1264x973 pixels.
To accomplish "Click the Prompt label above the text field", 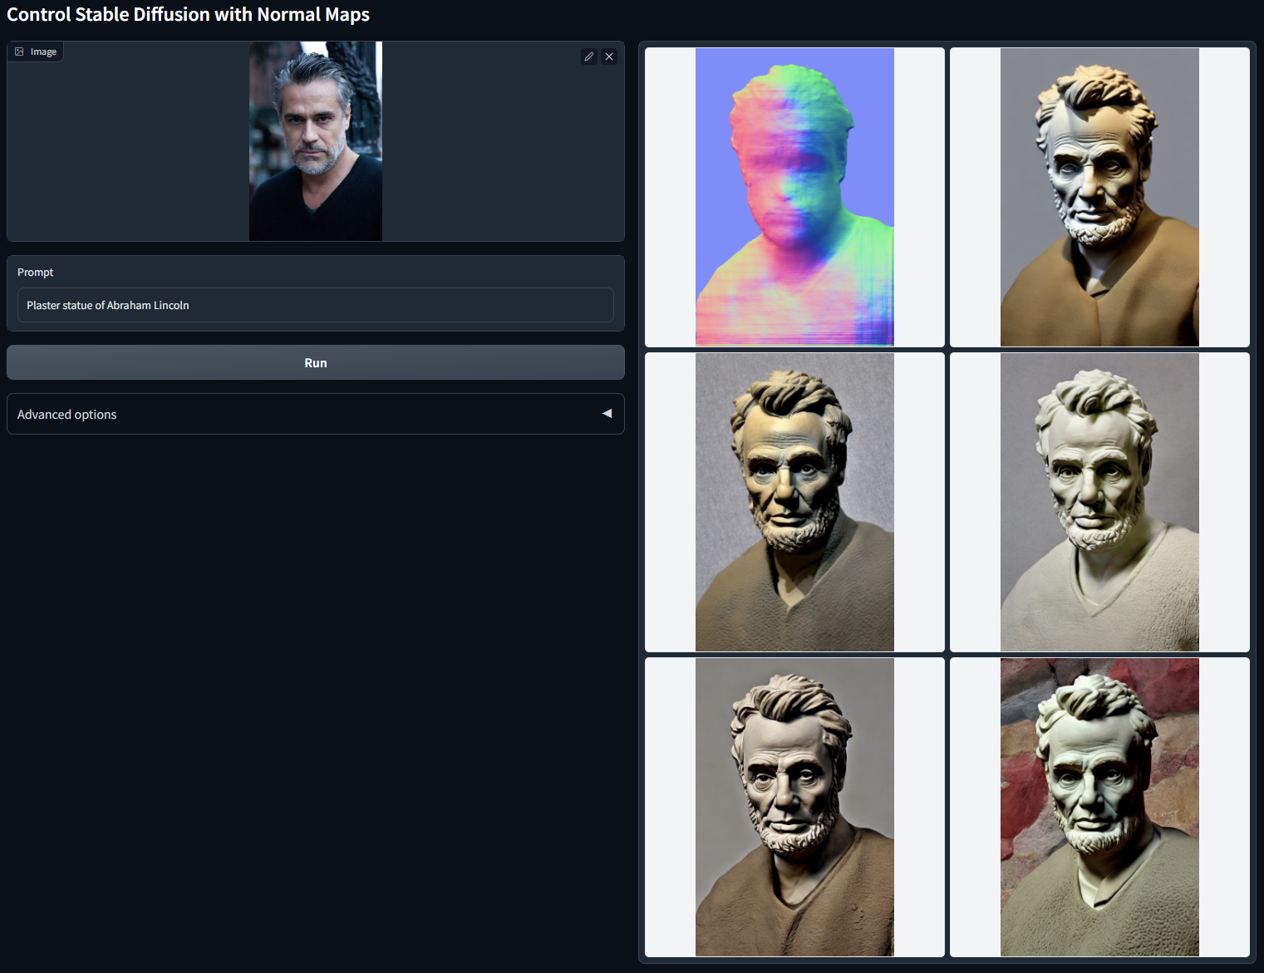I will 36,273.
